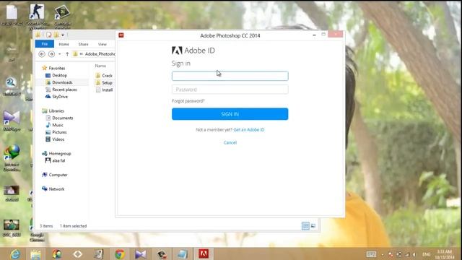Select the KMPlayer desktop shortcut

[x=12, y=121]
